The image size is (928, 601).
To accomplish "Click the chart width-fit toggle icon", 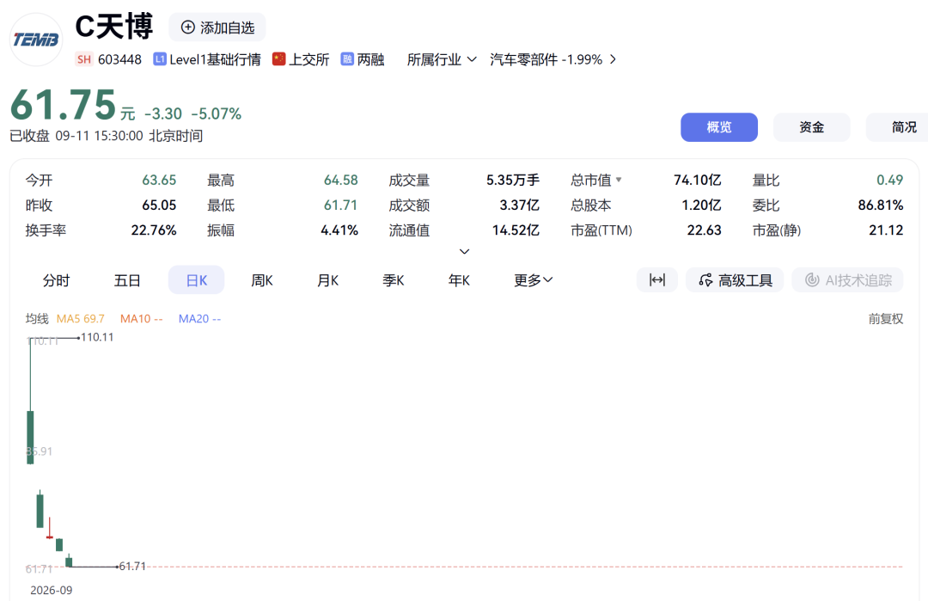I will (657, 280).
